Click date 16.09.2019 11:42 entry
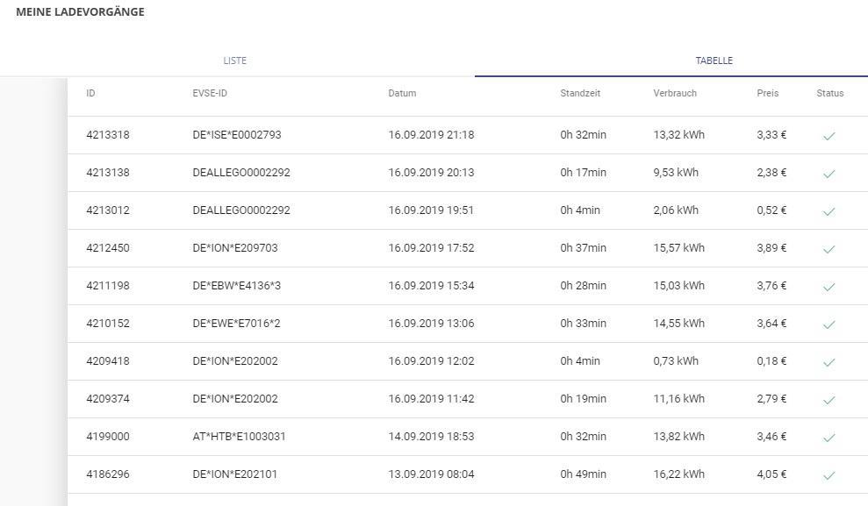The height and width of the screenshot is (506, 868). [431, 399]
